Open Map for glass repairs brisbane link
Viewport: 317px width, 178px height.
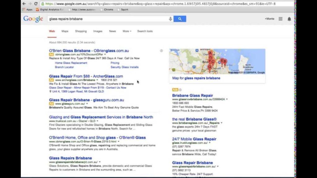196,78
